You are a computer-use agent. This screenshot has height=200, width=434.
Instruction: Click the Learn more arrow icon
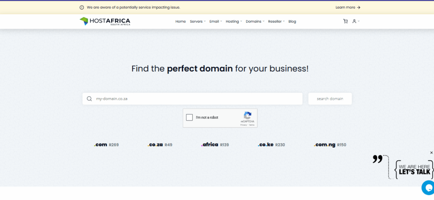pos(359,8)
